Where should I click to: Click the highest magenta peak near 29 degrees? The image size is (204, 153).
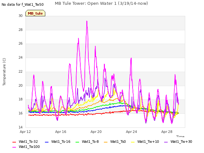point(87,21)
